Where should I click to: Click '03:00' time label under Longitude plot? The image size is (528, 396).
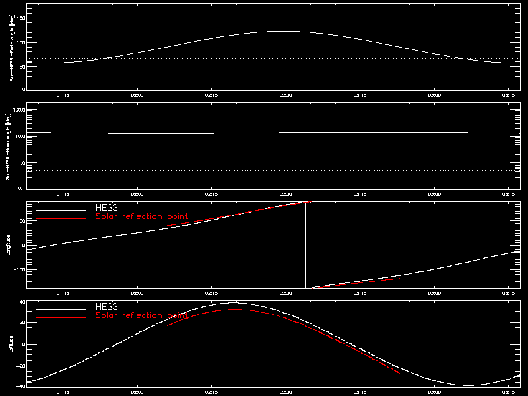(x=434, y=293)
